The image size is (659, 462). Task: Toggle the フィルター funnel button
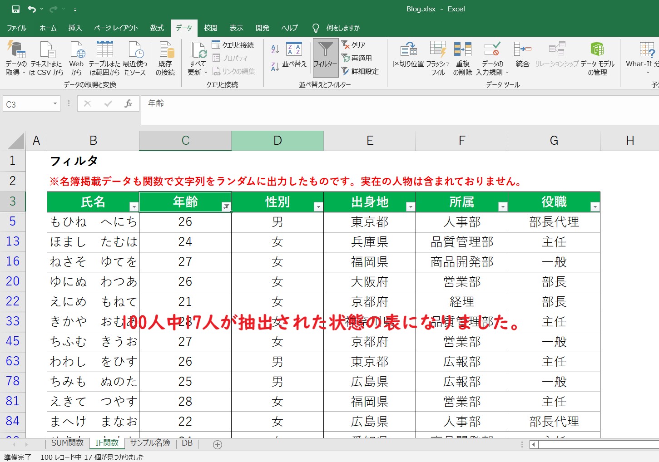(325, 58)
